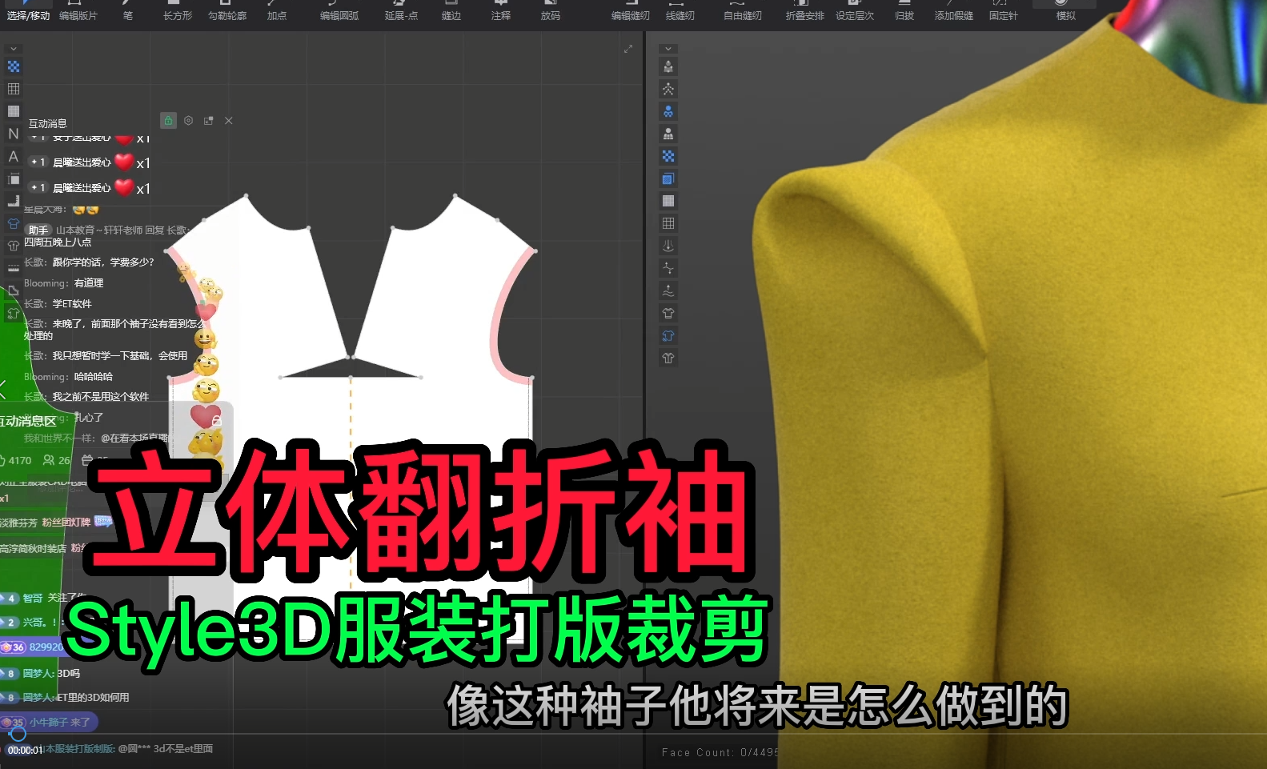1267x769 pixels.
Task: Toggle blue layered surface icon in 3D sidebar
Action: (x=668, y=178)
